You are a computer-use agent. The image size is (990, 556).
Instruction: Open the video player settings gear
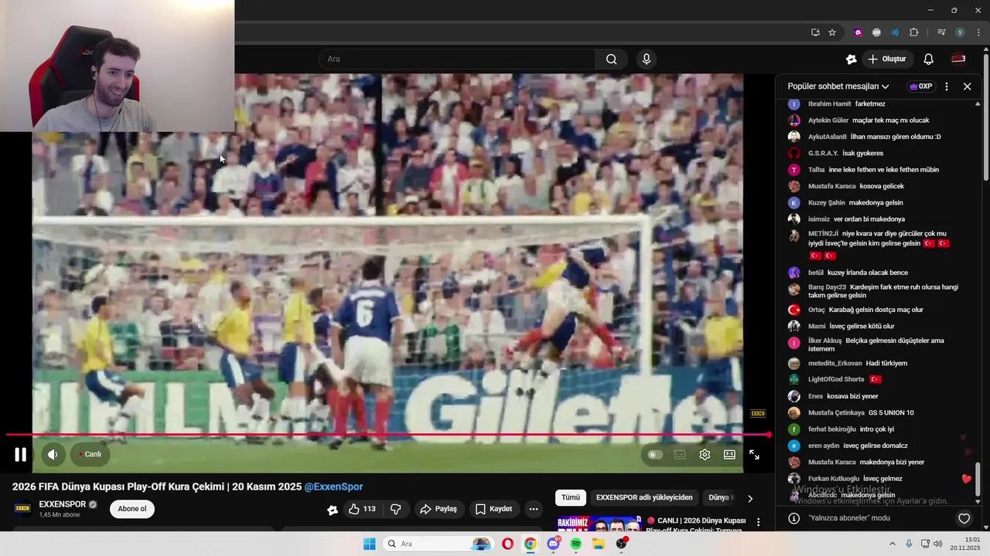coord(705,455)
